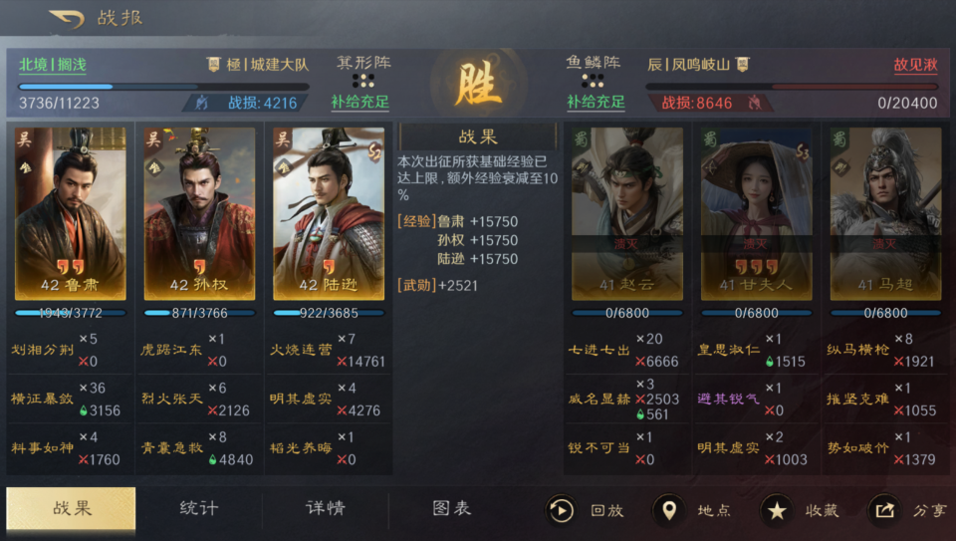956x541 pixels.
Task: Tap the back arrow beside 战报
Action: (67, 19)
